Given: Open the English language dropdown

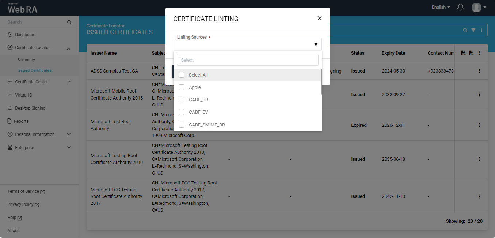Looking at the screenshot, I should click(x=441, y=7).
